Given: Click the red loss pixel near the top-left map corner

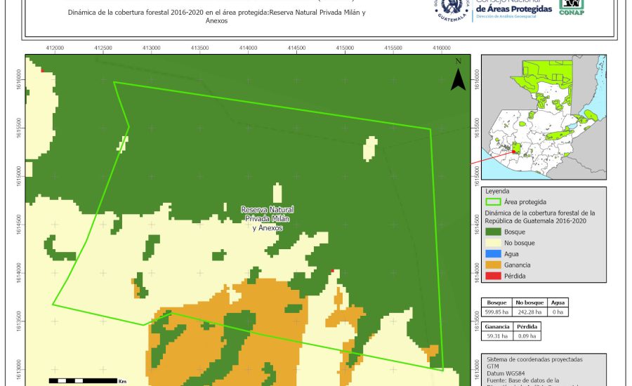Looking at the screenshot, I should 42,70.
